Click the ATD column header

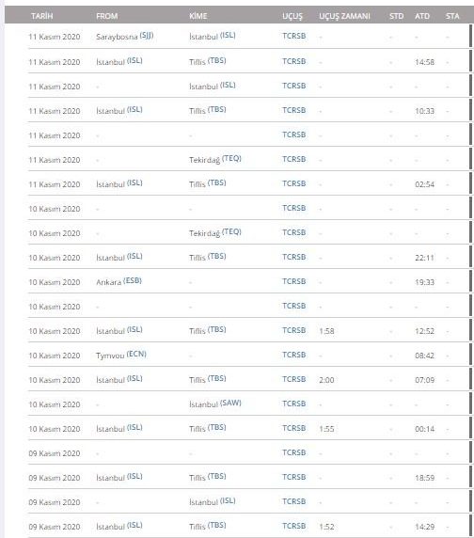(x=422, y=16)
